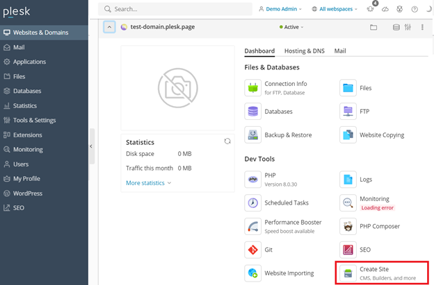This screenshot has height=285, width=434.
Task: Open Users in the sidebar
Action: click(44, 164)
